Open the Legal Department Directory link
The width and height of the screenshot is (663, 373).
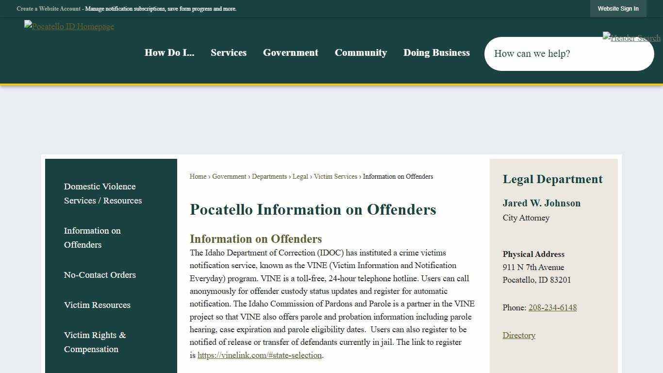pyautogui.click(x=519, y=335)
